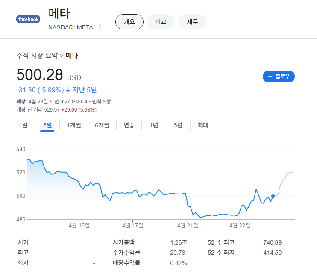
Task: Click the 팔로우 follow button
Action: coord(279,77)
